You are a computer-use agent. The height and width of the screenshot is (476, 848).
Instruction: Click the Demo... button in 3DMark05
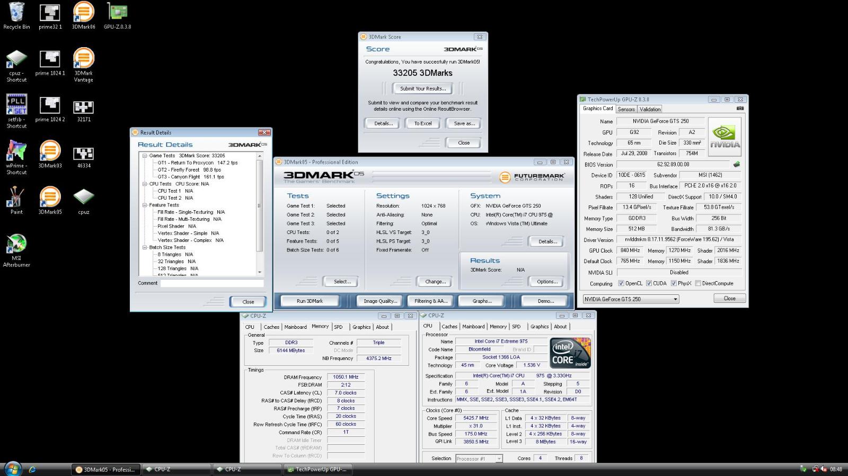click(x=545, y=301)
